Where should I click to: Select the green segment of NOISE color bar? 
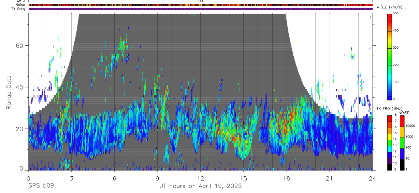(x=402, y=143)
